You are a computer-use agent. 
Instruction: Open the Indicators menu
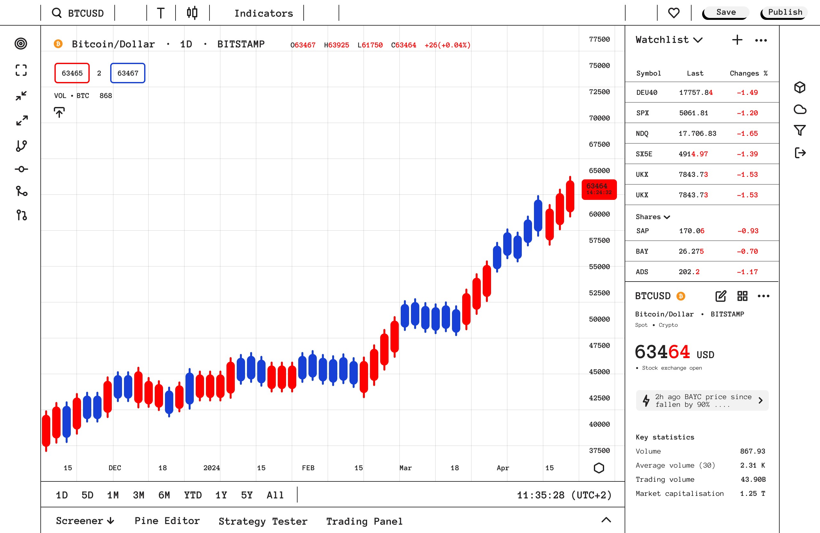[x=264, y=13]
